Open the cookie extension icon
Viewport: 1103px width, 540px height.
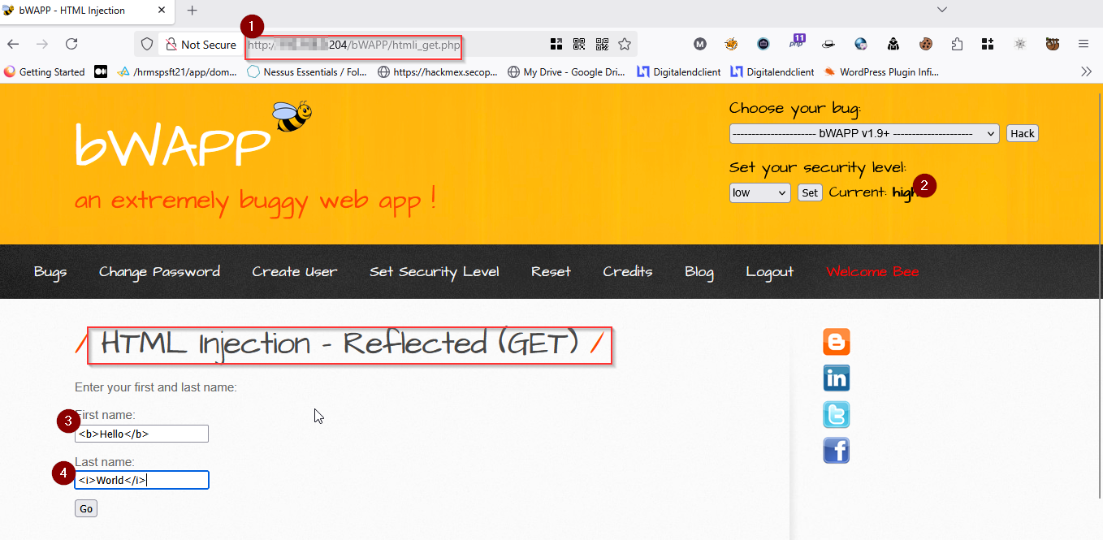point(925,44)
